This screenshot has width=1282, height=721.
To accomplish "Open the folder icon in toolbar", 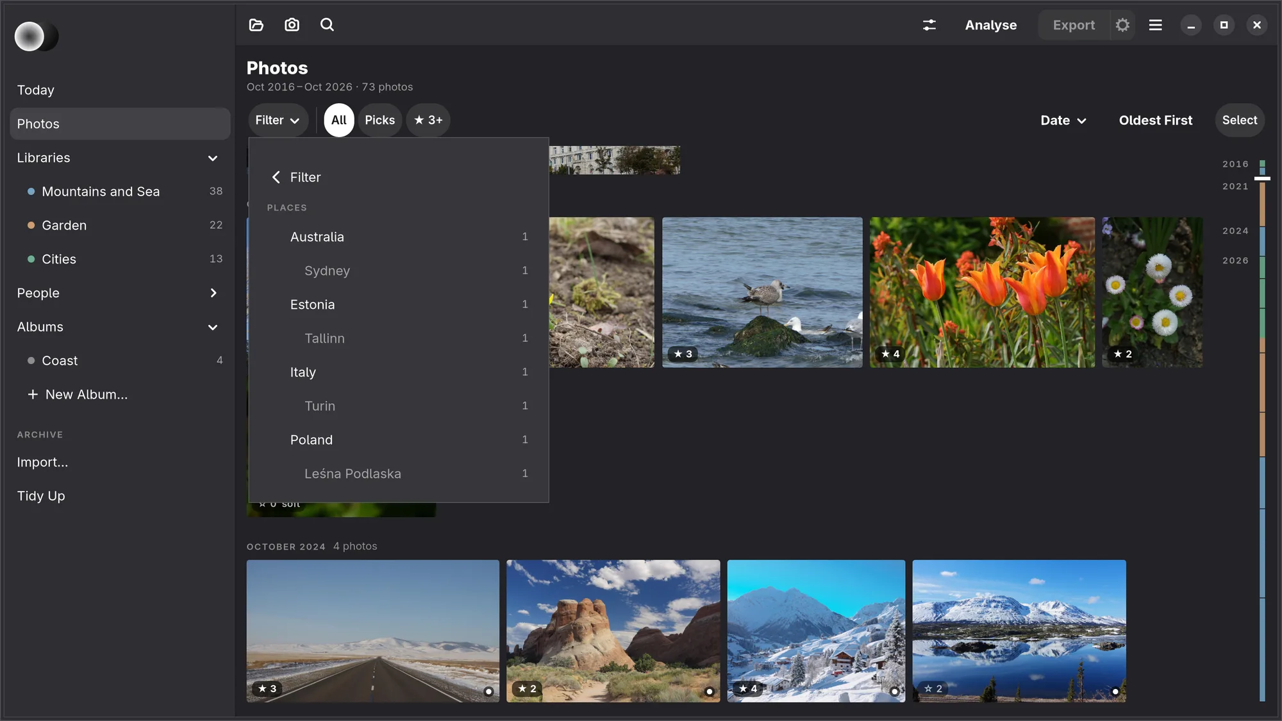I will click(256, 25).
